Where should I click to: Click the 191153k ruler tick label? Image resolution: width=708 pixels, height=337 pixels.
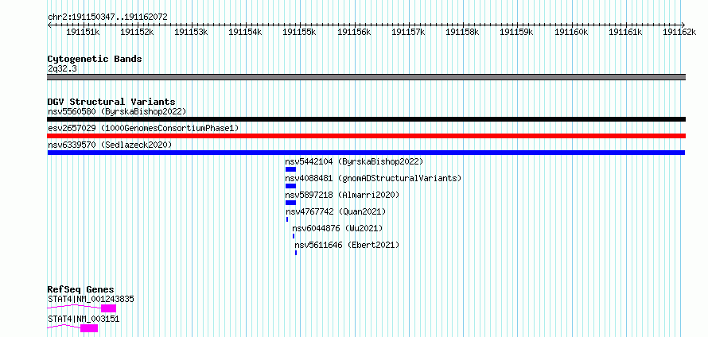tap(191, 32)
